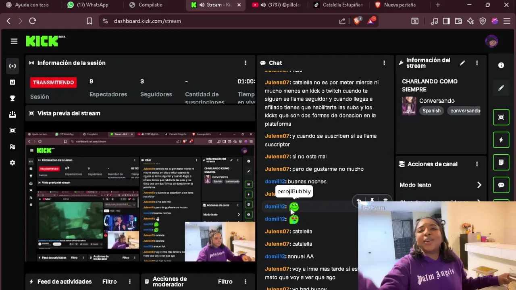Expand Modo lento chevron

click(x=479, y=185)
